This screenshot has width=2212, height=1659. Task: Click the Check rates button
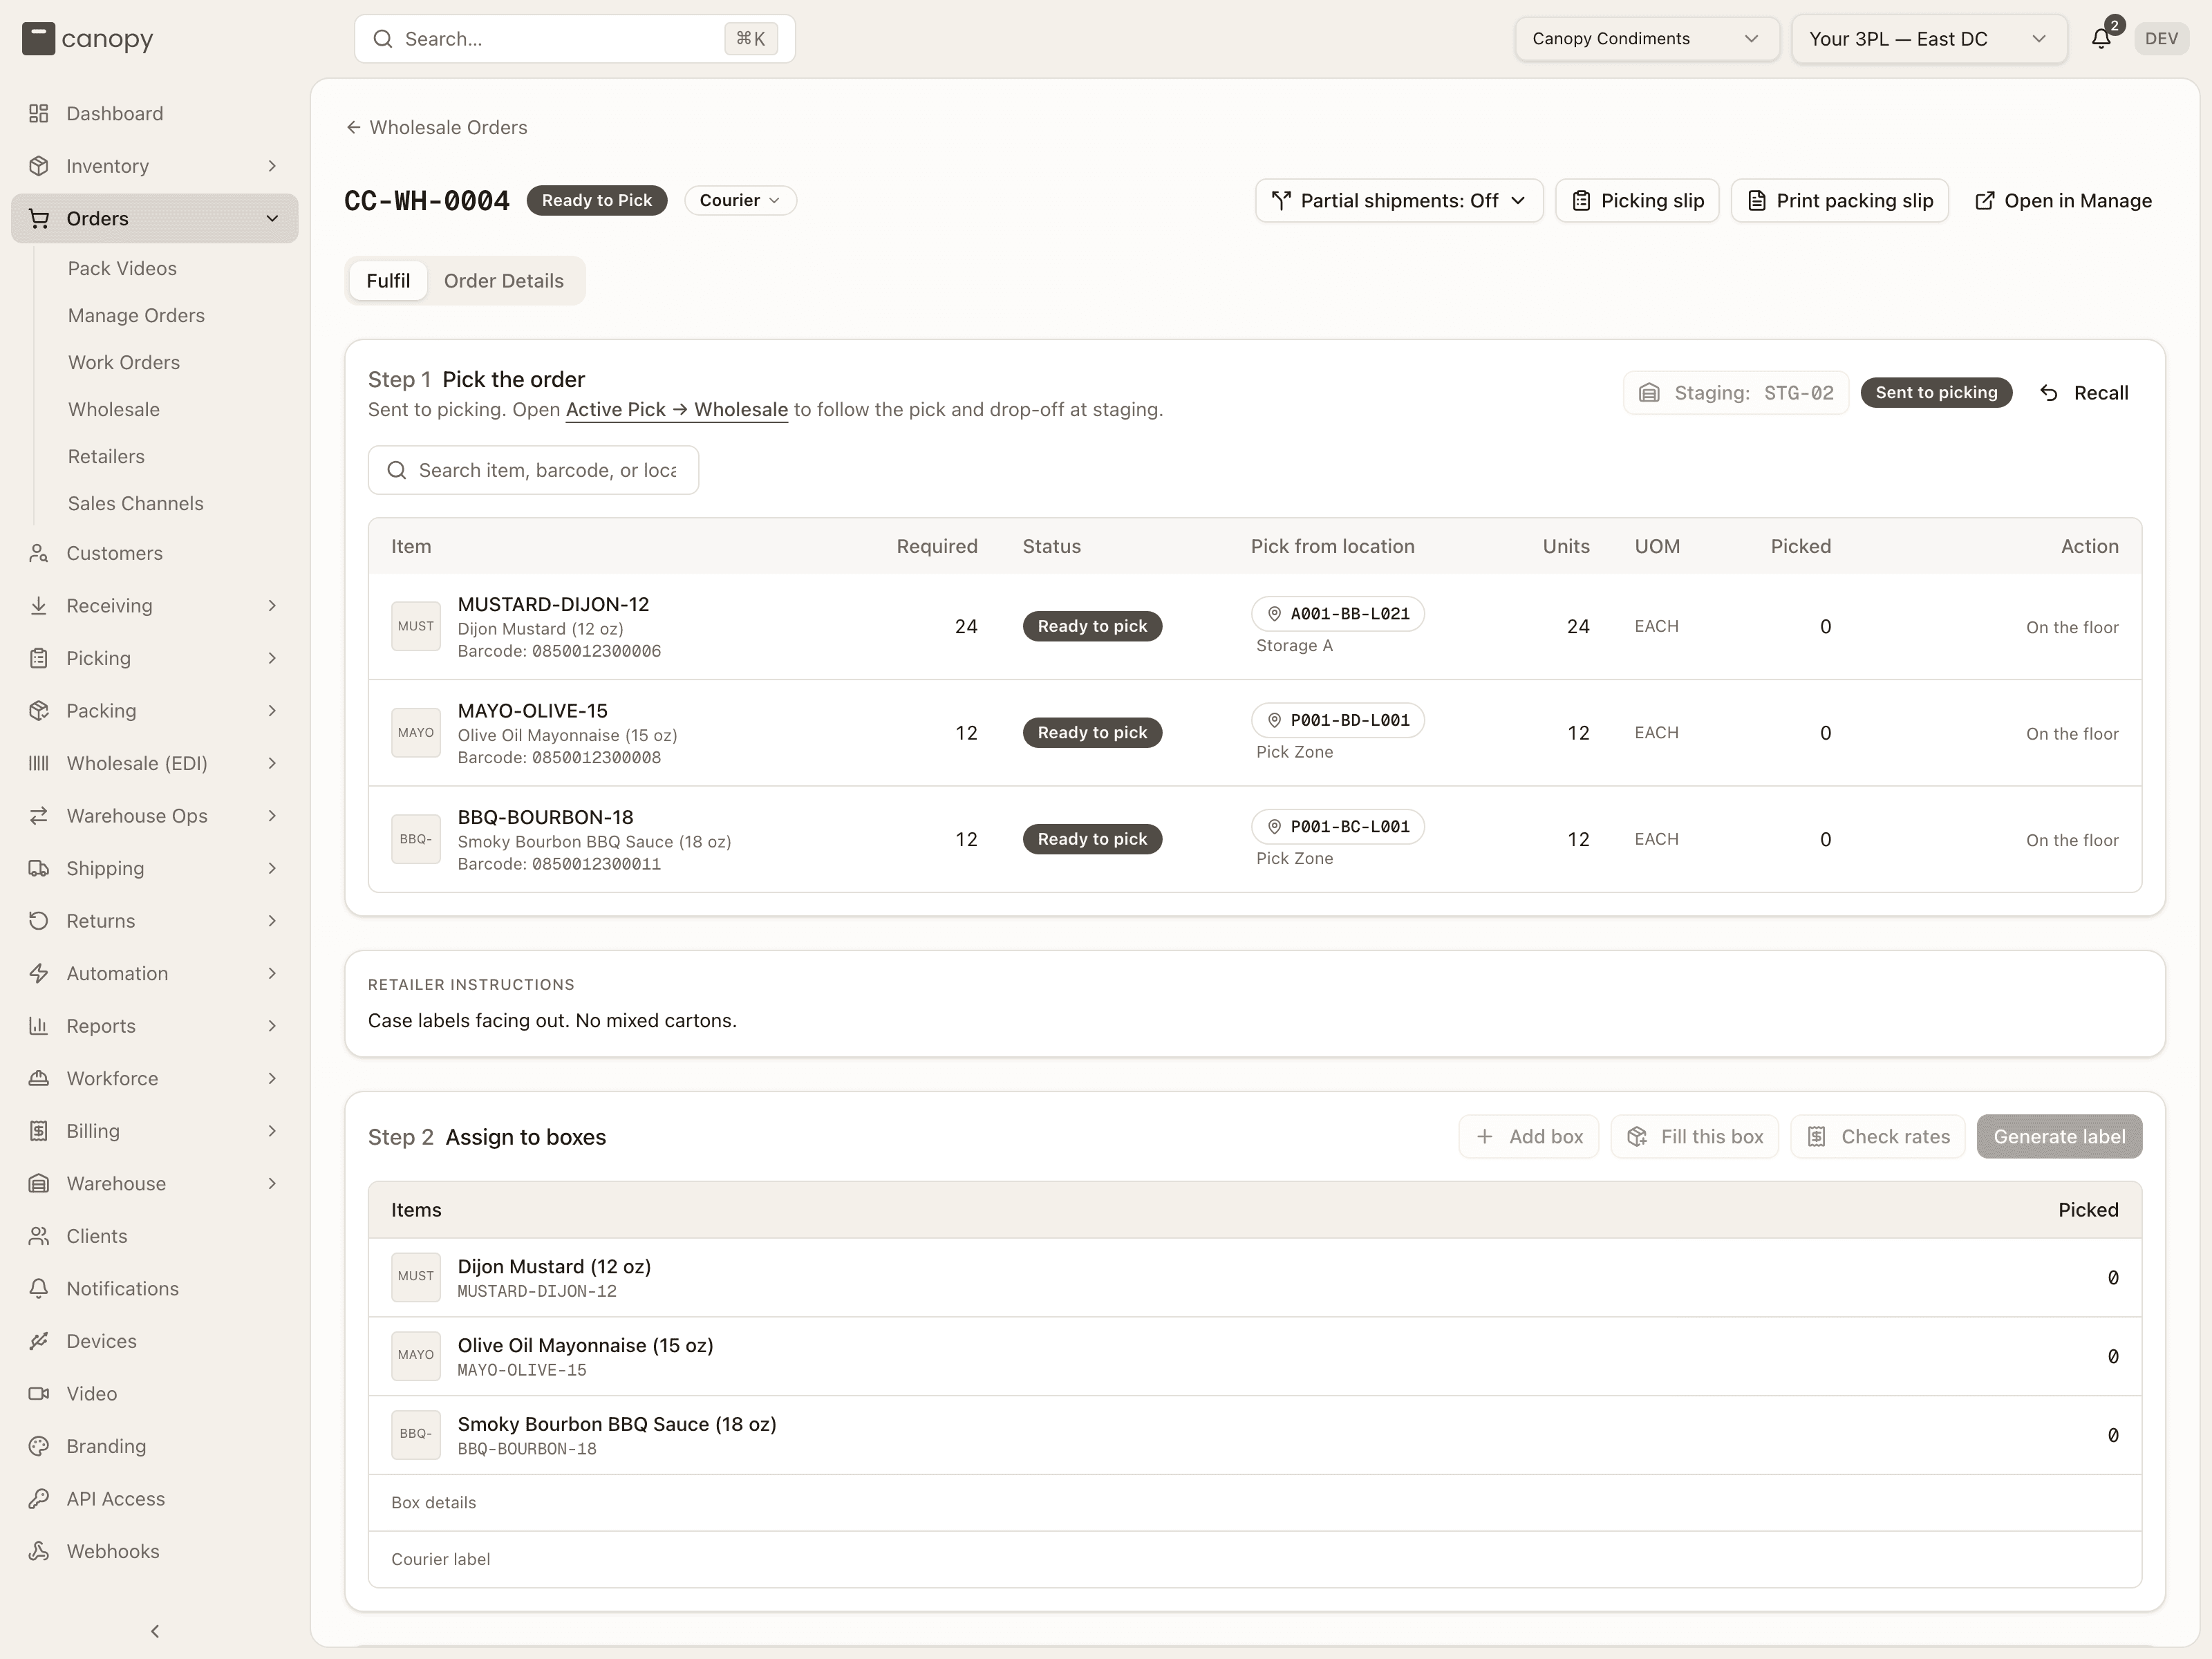click(1878, 1136)
